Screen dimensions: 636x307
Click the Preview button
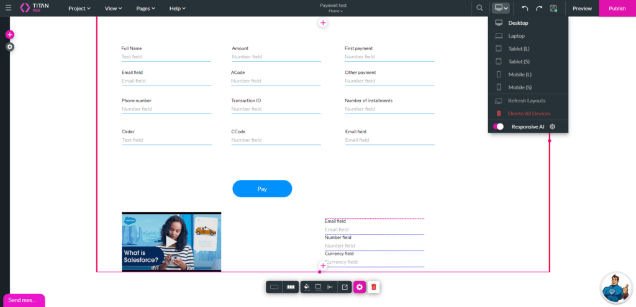582,8
